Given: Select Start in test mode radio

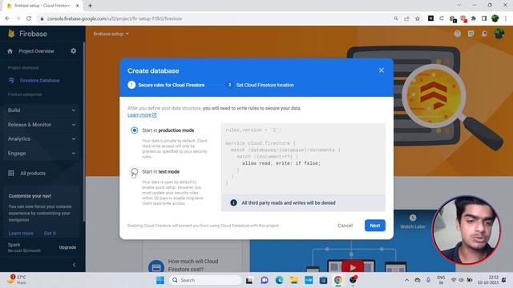Looking at the screenshot, I should coord(134,171).
